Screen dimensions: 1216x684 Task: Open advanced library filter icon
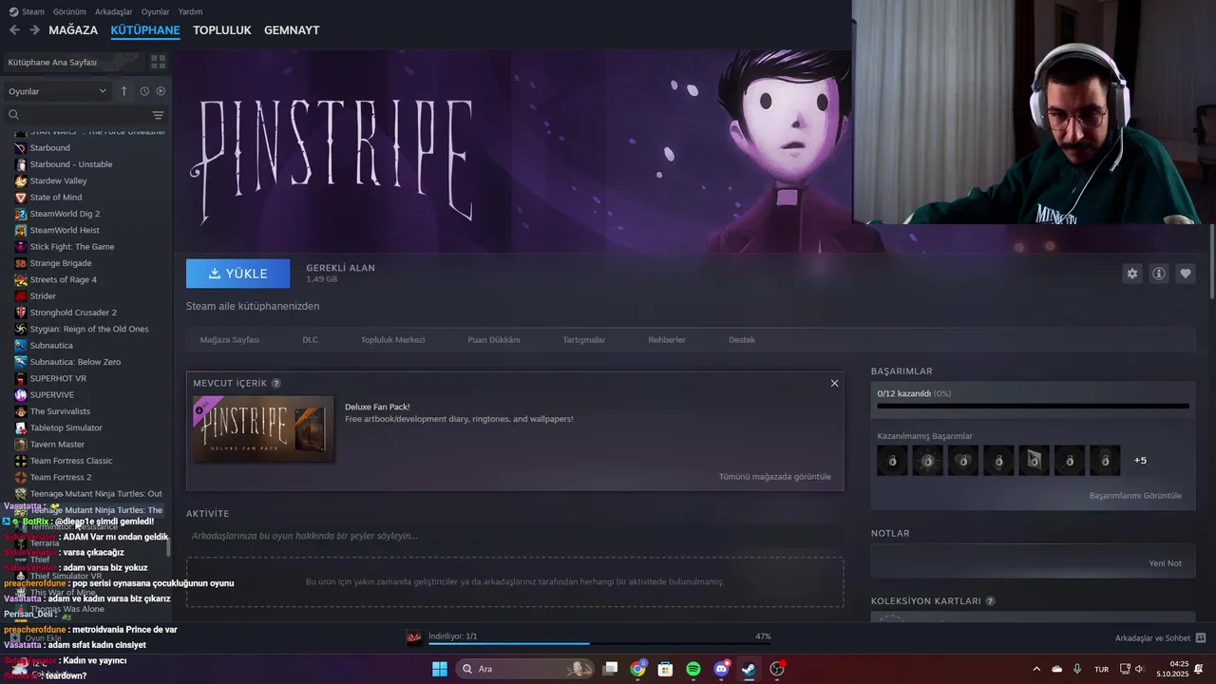click(x=158, y=115)
